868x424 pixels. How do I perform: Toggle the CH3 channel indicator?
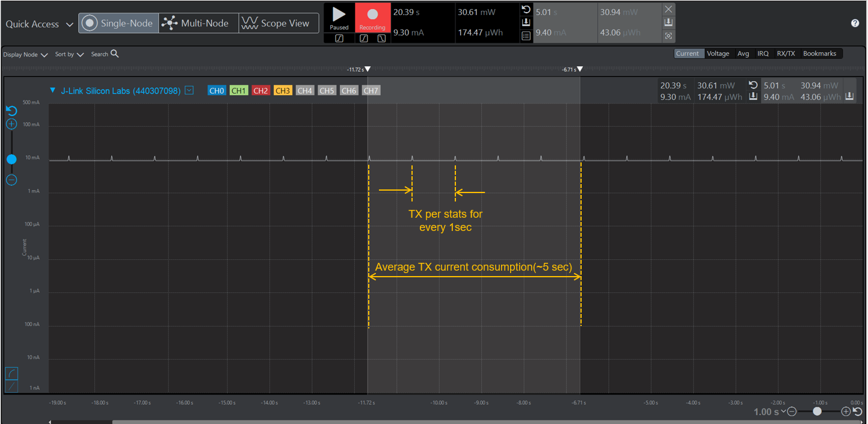coord(283,90)
